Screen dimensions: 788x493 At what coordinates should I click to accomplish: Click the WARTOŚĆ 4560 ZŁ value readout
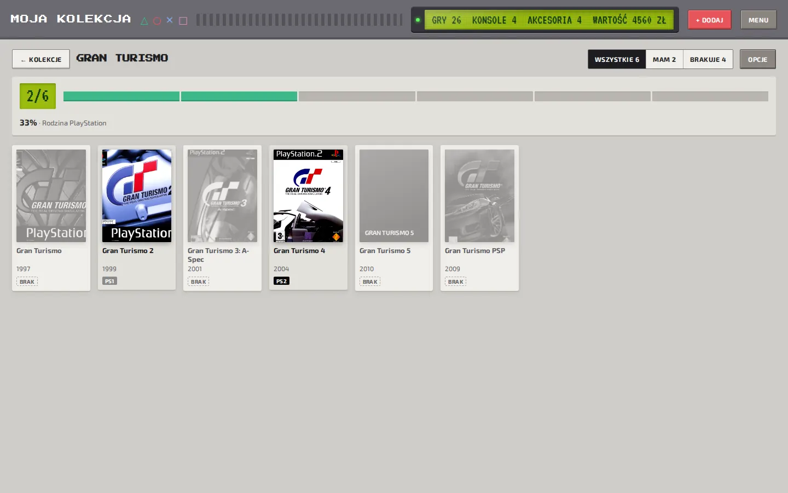point(629,20)
